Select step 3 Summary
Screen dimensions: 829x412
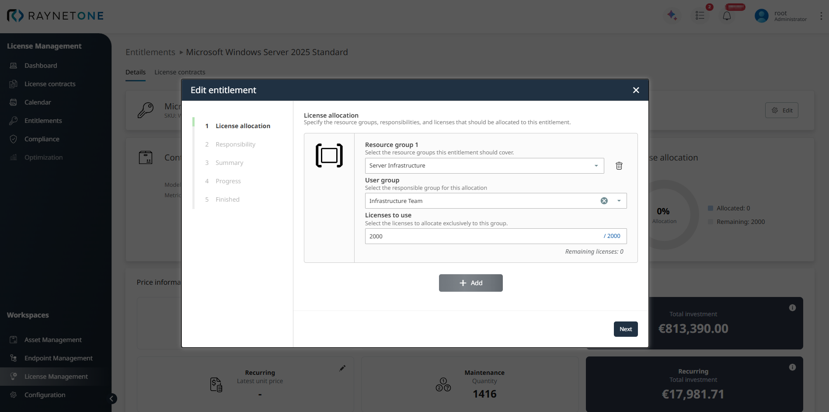[224, 163]
